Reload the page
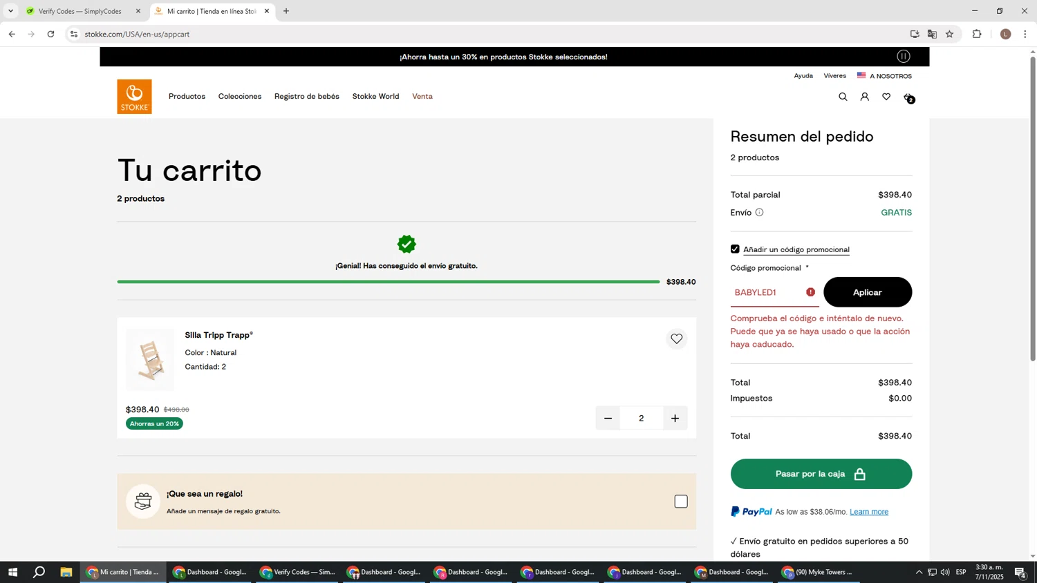 (x=50, y=34)
